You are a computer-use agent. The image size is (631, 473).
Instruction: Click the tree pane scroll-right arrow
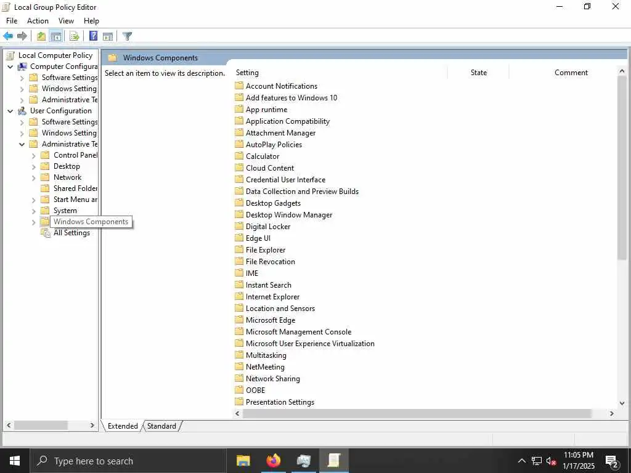point(92,425)
